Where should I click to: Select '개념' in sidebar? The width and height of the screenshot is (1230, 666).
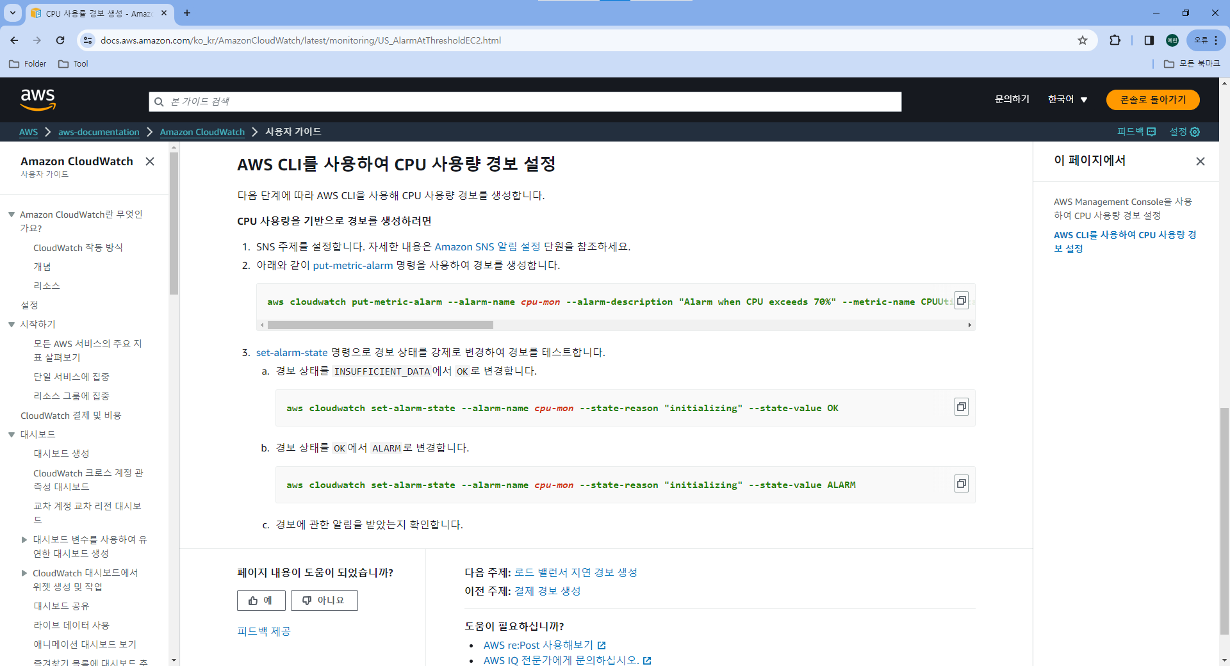pos(42,267)
